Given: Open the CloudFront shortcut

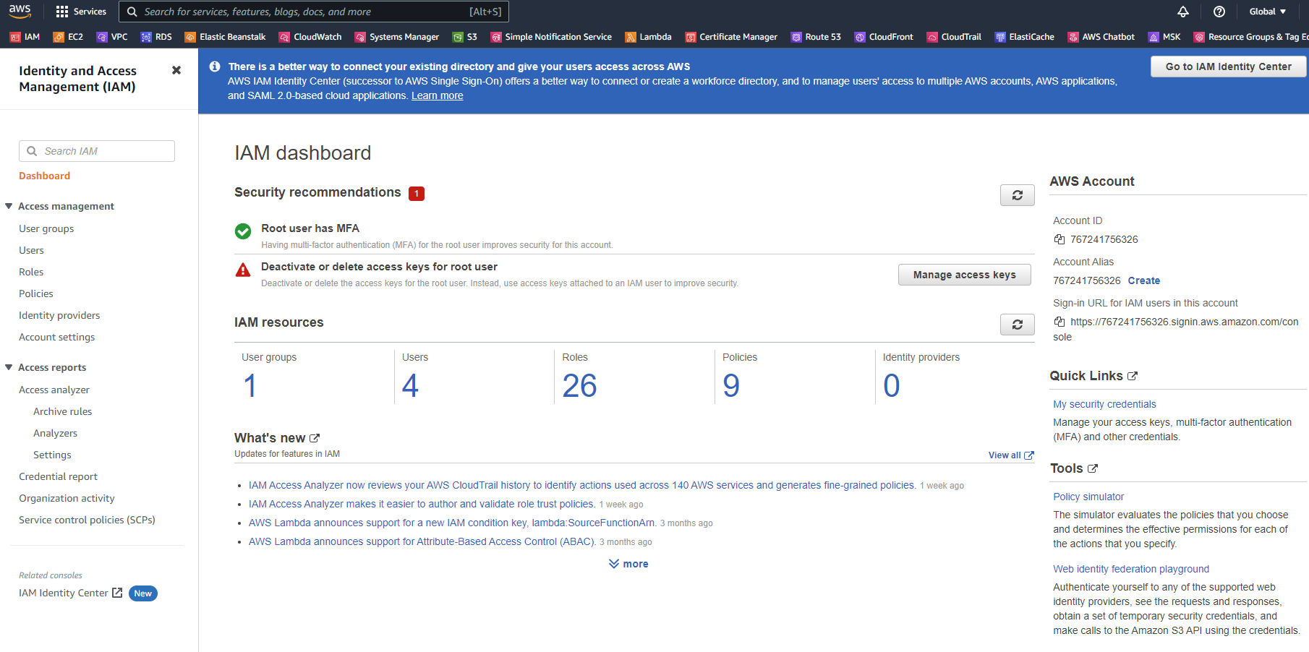Looking at the screenshot, I should [884, 37].
